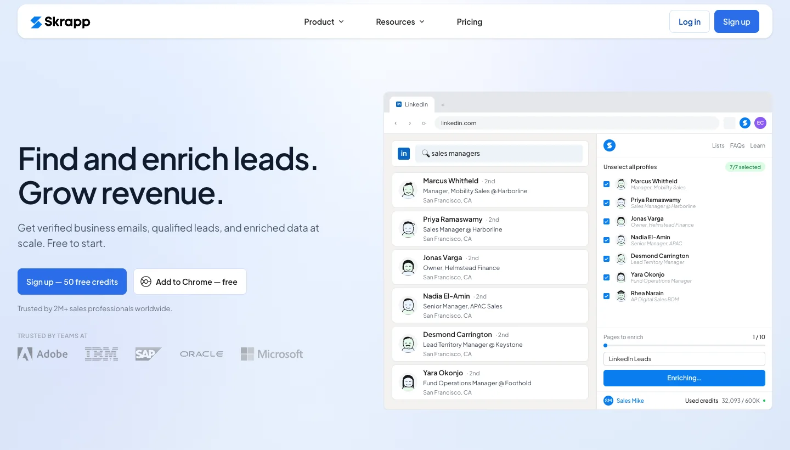Click the LinkedIn Leads list name field

tap(684, 359)
